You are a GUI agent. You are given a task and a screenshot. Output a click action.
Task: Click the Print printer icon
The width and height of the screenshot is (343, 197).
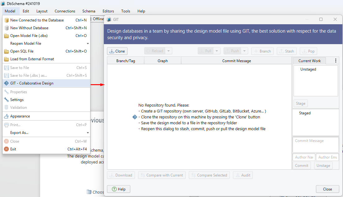(7, 125)
